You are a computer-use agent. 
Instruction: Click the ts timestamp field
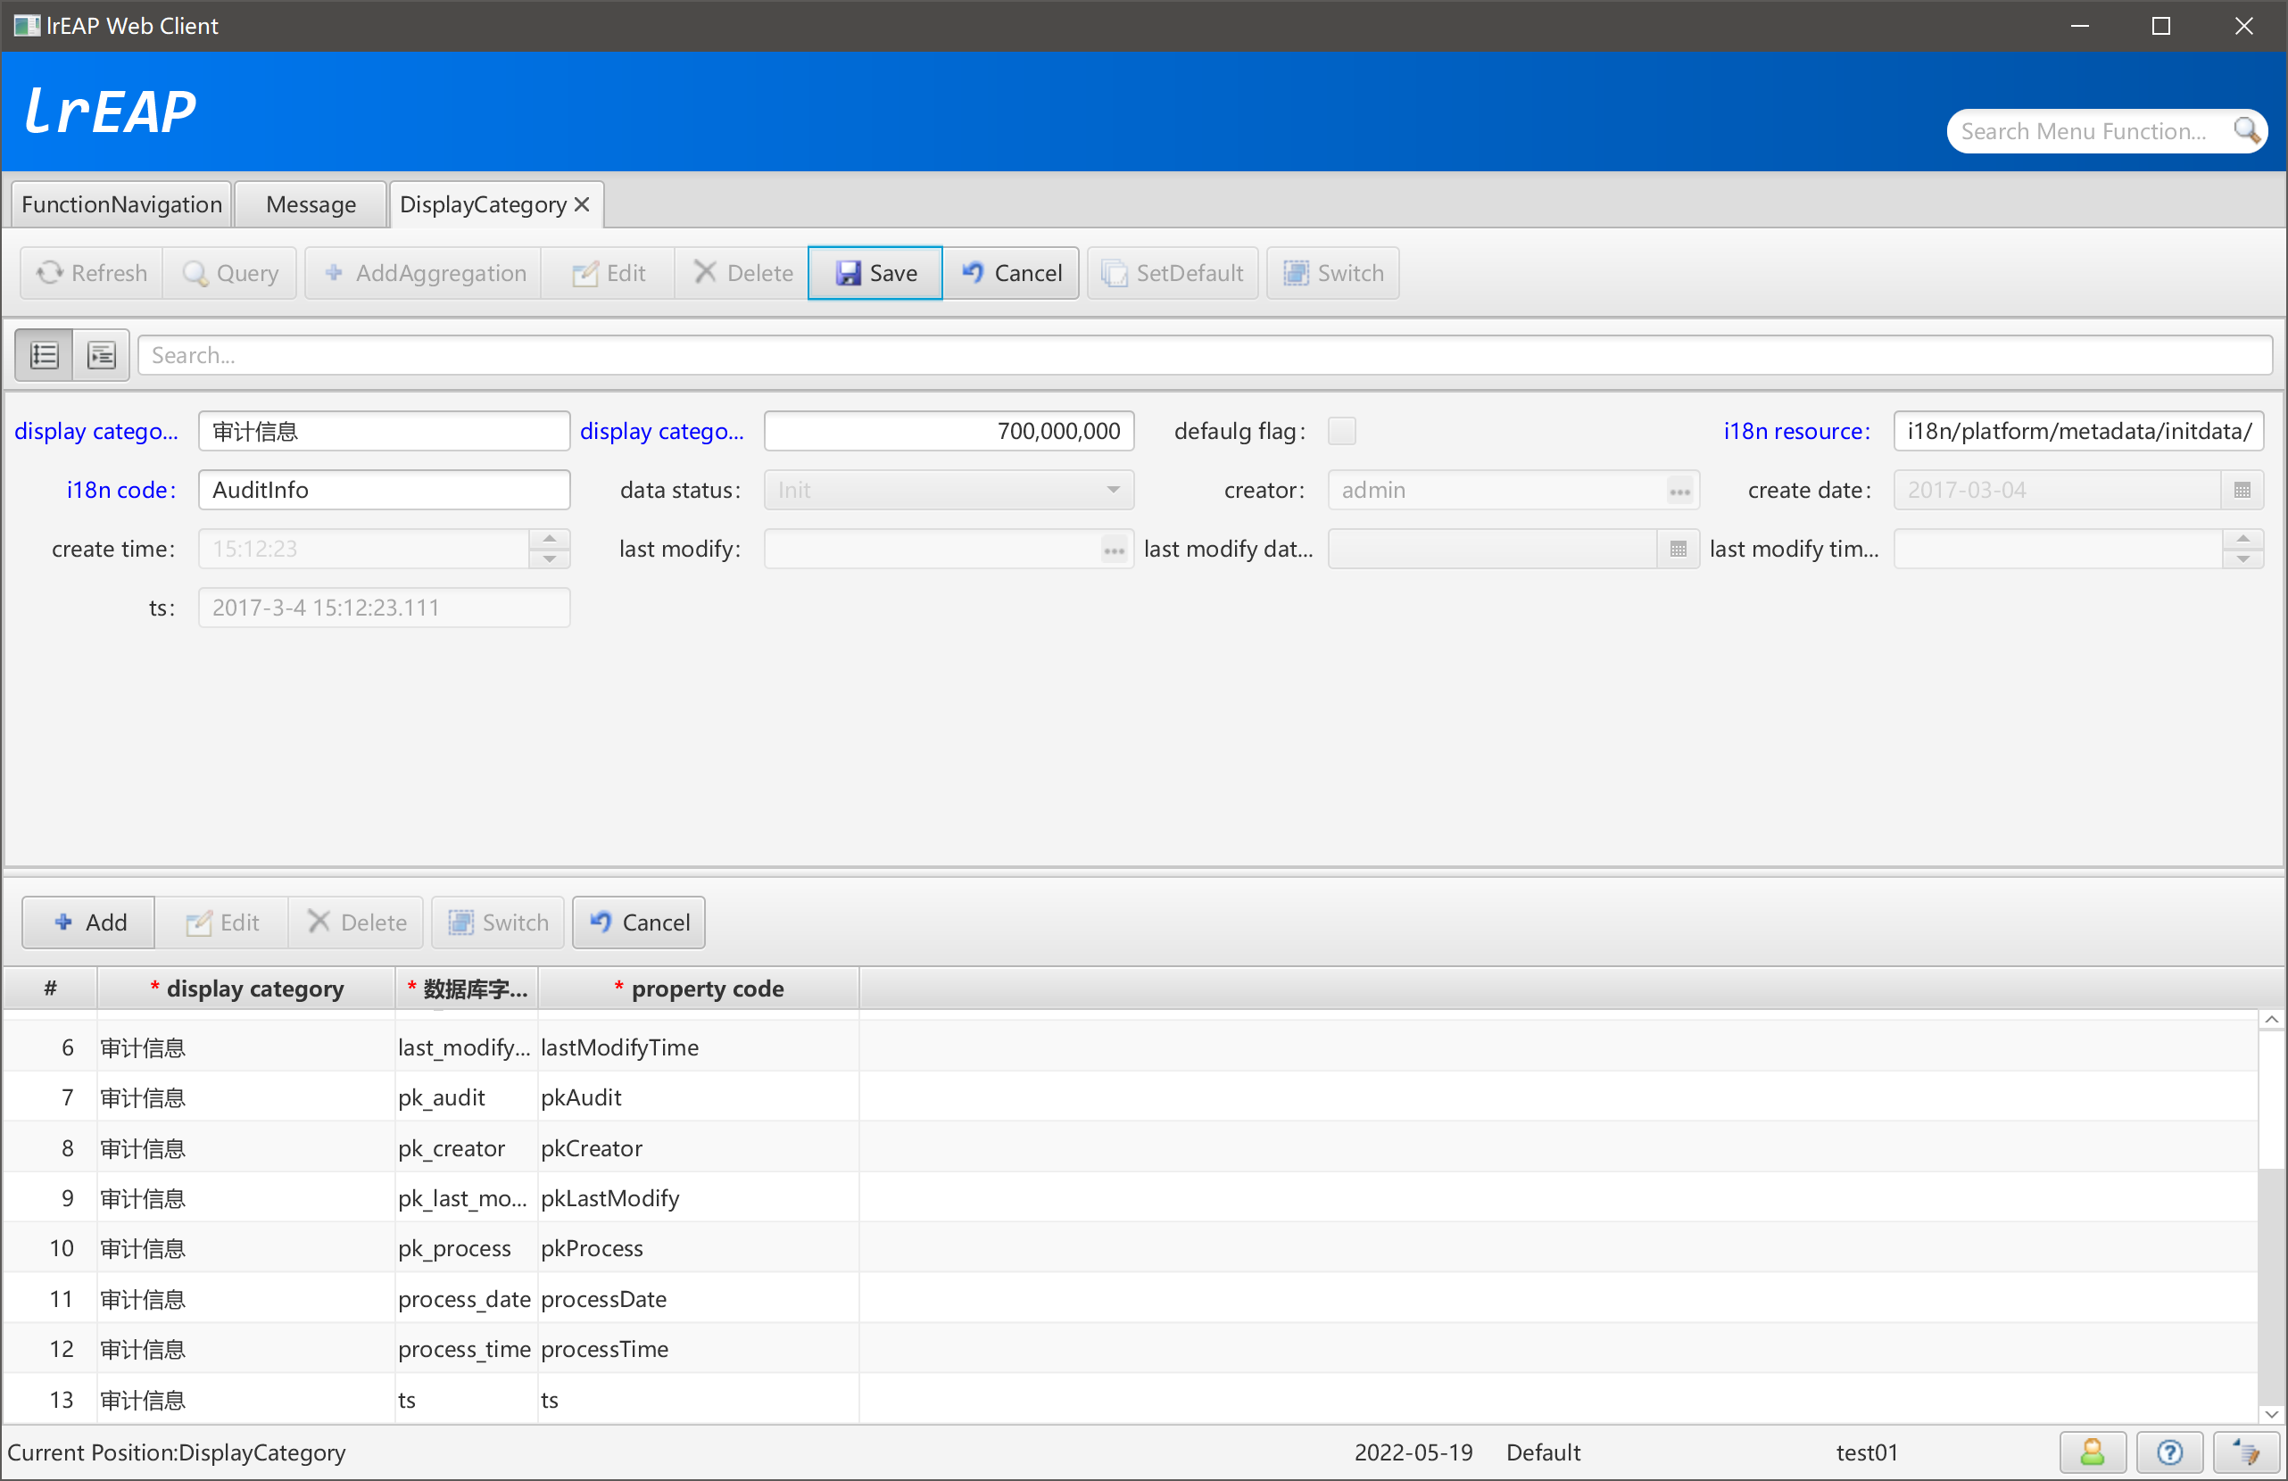384,608
